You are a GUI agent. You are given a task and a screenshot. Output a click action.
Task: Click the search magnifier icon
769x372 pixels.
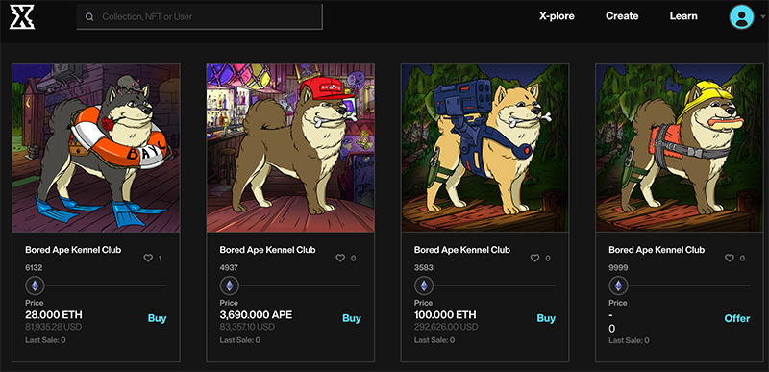[x=89, y=16]
